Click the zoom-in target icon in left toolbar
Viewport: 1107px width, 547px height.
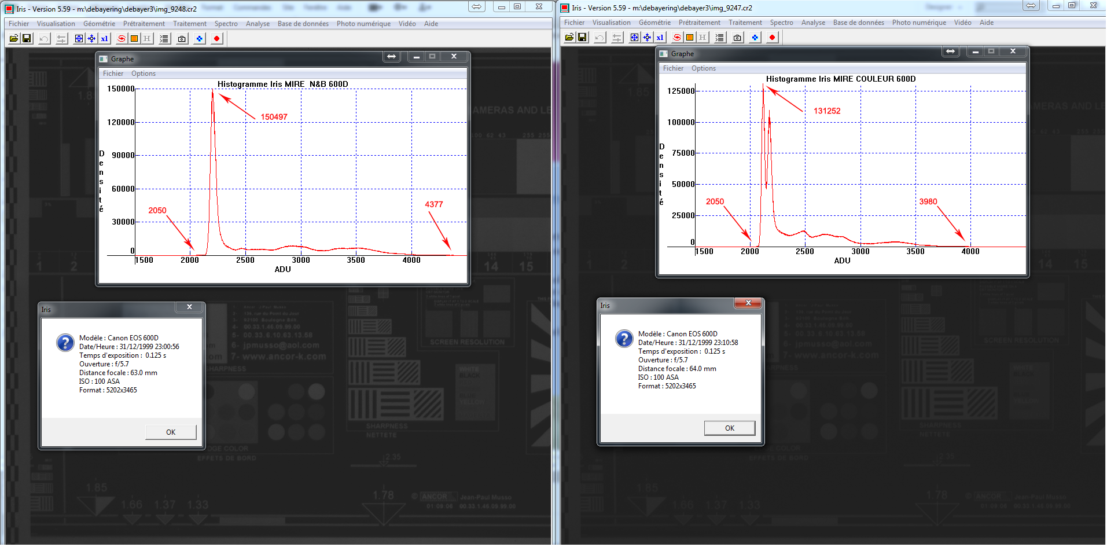click(79, 39)
